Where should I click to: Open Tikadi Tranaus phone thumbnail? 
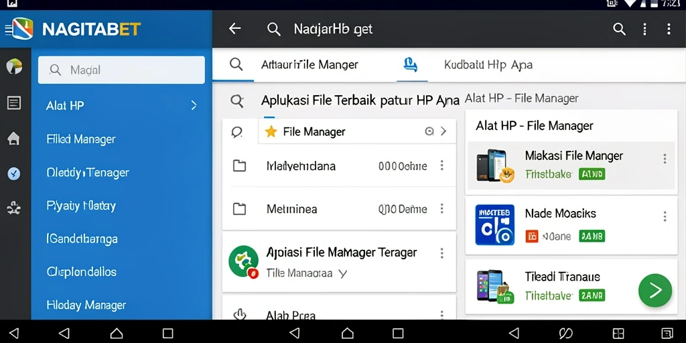coord(495,287)
